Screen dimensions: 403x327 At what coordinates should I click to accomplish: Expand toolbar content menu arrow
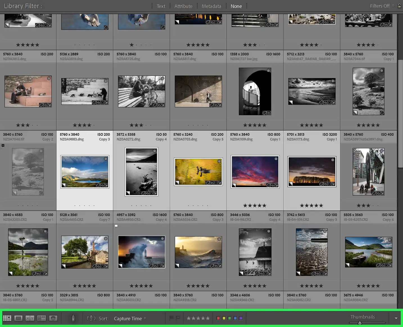[x=396, y=318]
